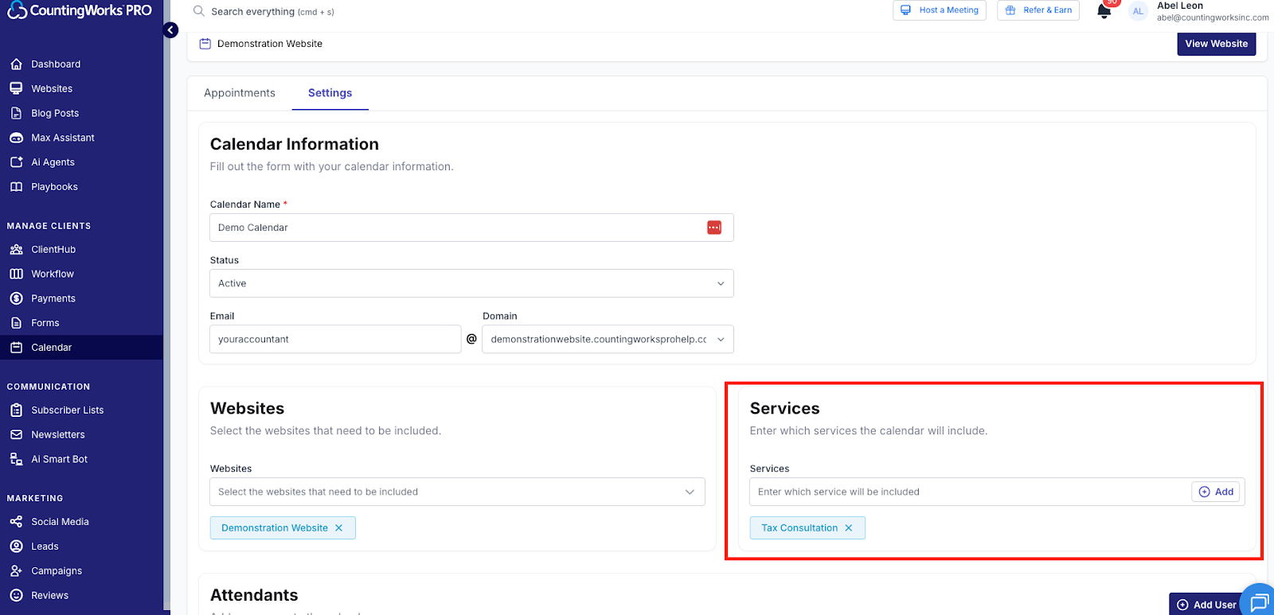
Task: Select the Settings tab
Action: [x=330, y=93]
